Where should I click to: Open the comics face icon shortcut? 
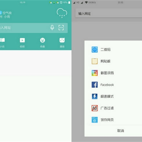click(x=62, y=40)
